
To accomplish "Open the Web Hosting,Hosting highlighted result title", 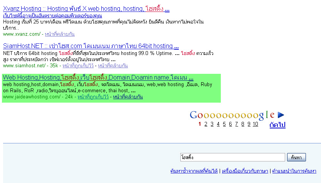I will [98, 78].
